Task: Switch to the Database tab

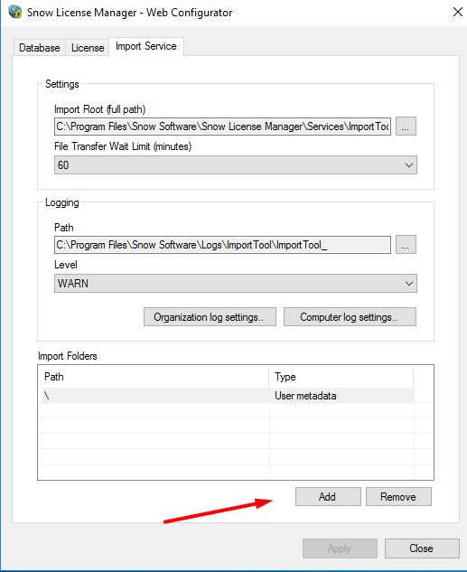Action: point(40,48)
